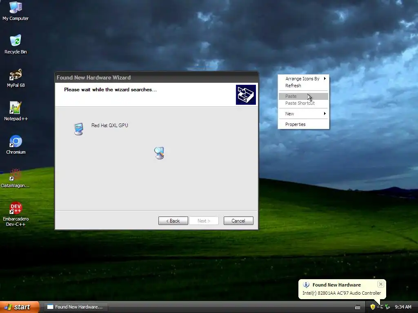This screenshot has width=418, height=313.
Task: Open the Start menu
Action: coord(19,307)
